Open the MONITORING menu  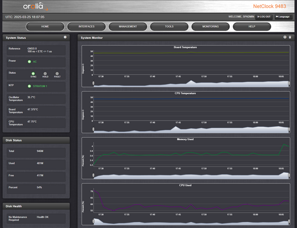coord(210,27)
